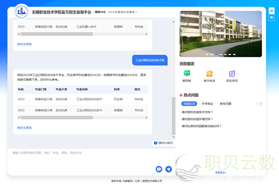This screenshot has width=279, height=185.
Task: Select the last carousel indicator dot
Action: pyautogui.click(x=234, y=54)
